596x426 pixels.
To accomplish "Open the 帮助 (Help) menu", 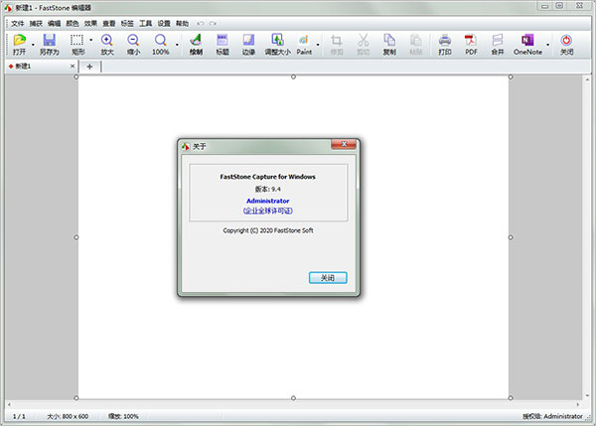I will (x=182, y=24).
